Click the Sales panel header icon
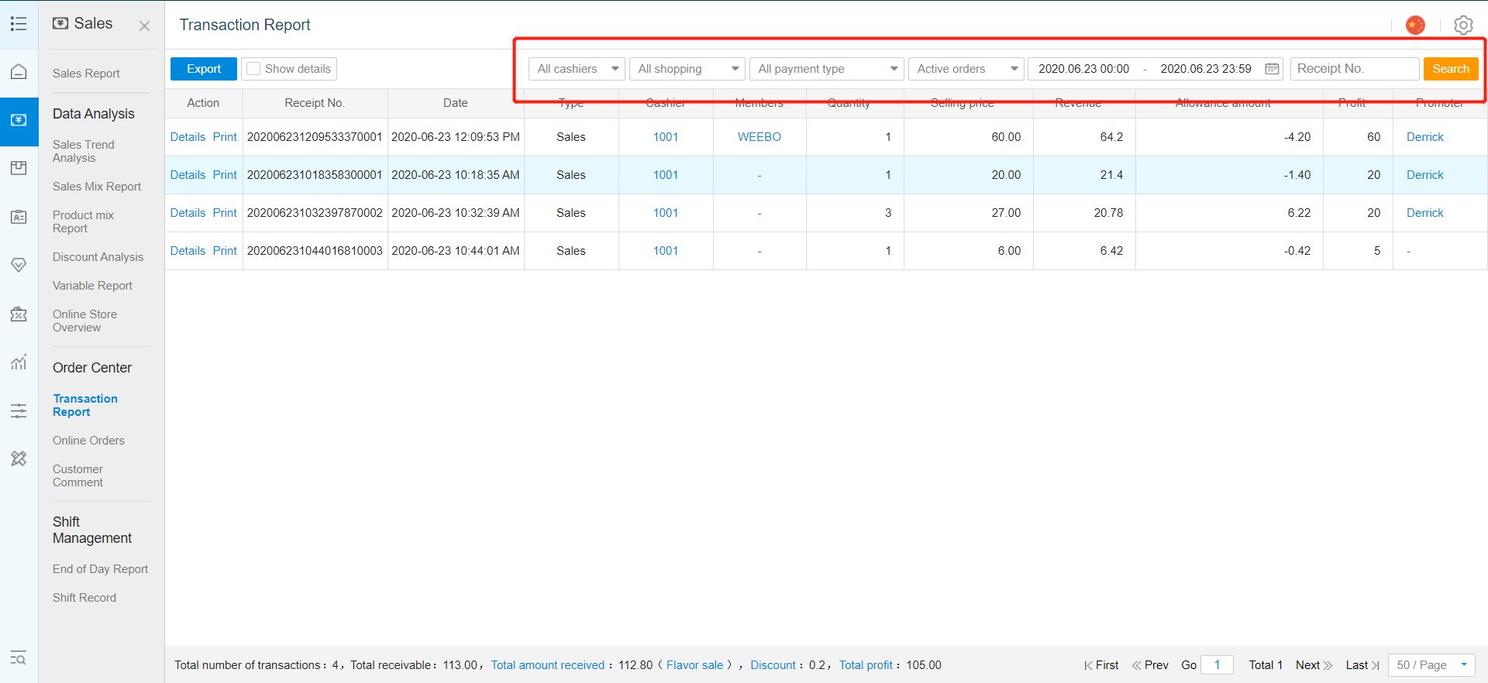Screen dimensions: 1488x683 coord(60,23)
